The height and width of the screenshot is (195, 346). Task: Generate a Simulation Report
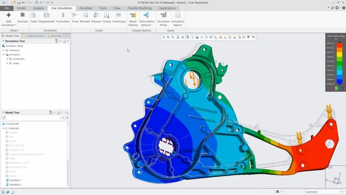[x=178, y=19]
